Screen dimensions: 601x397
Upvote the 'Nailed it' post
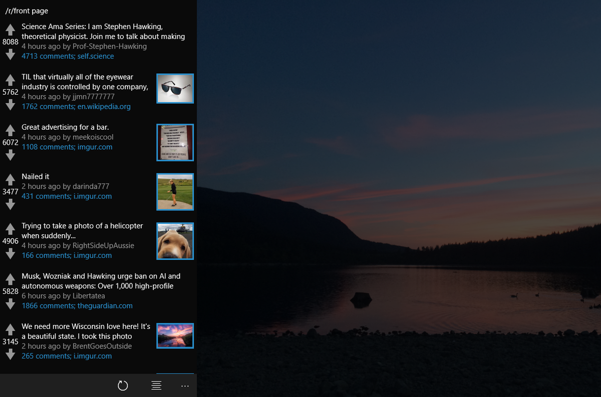click(10, 179)
